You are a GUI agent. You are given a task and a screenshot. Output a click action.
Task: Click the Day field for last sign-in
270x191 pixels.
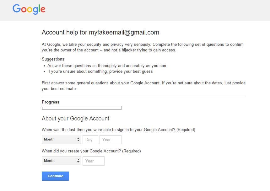click(x=90, y=140)
